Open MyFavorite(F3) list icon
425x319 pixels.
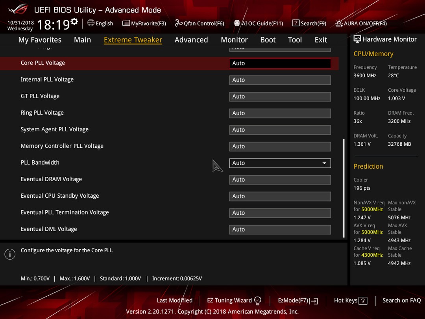pos(126,23)
